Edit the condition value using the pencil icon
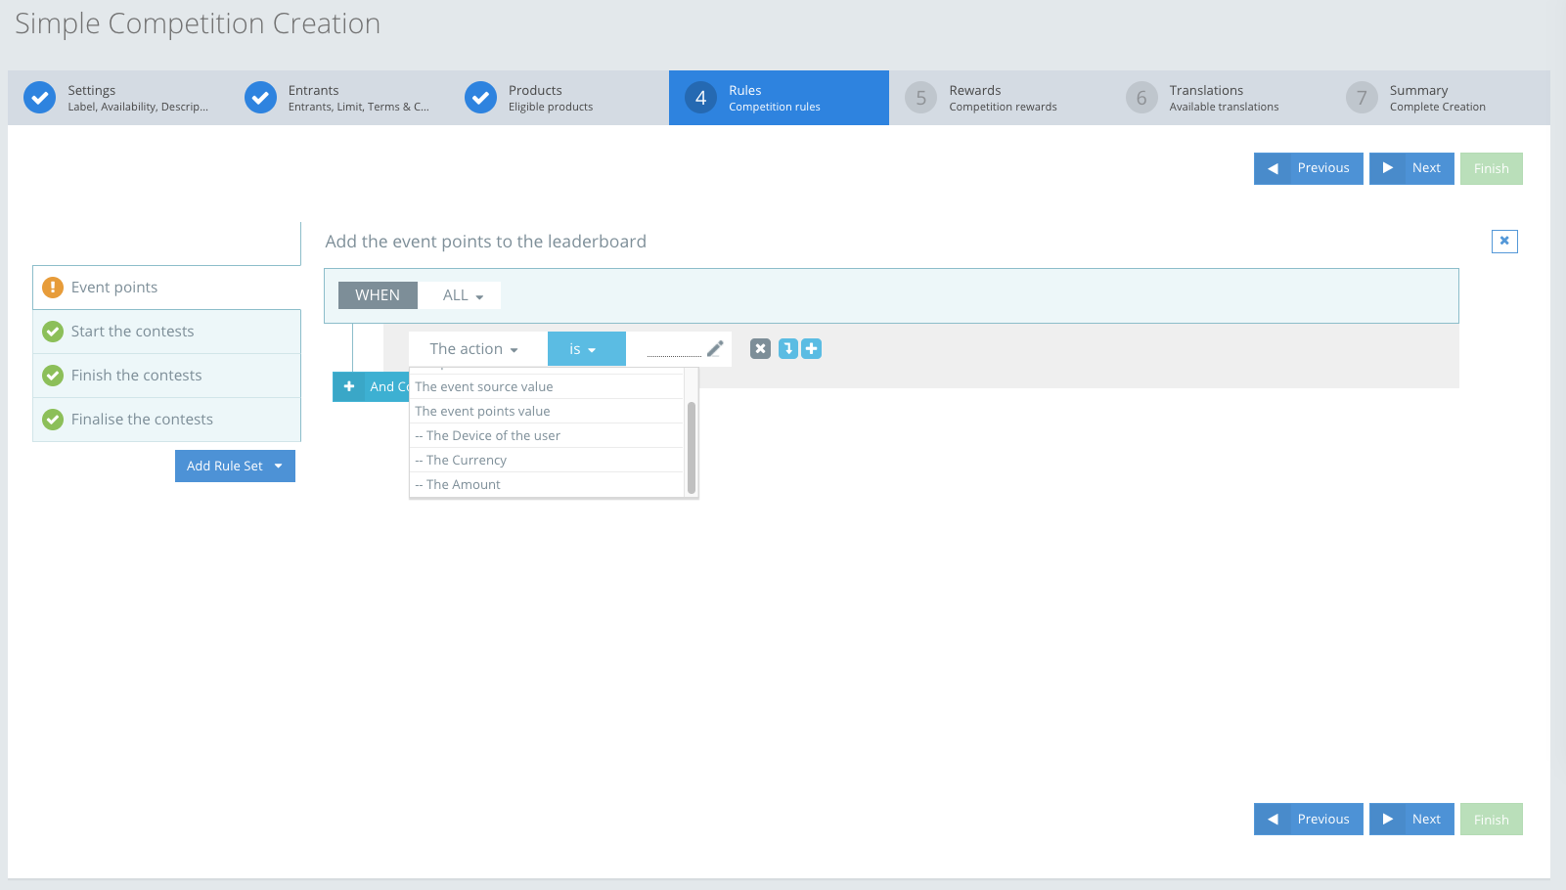The height and width of the screenshot is (890, 1566). [715, 347]
